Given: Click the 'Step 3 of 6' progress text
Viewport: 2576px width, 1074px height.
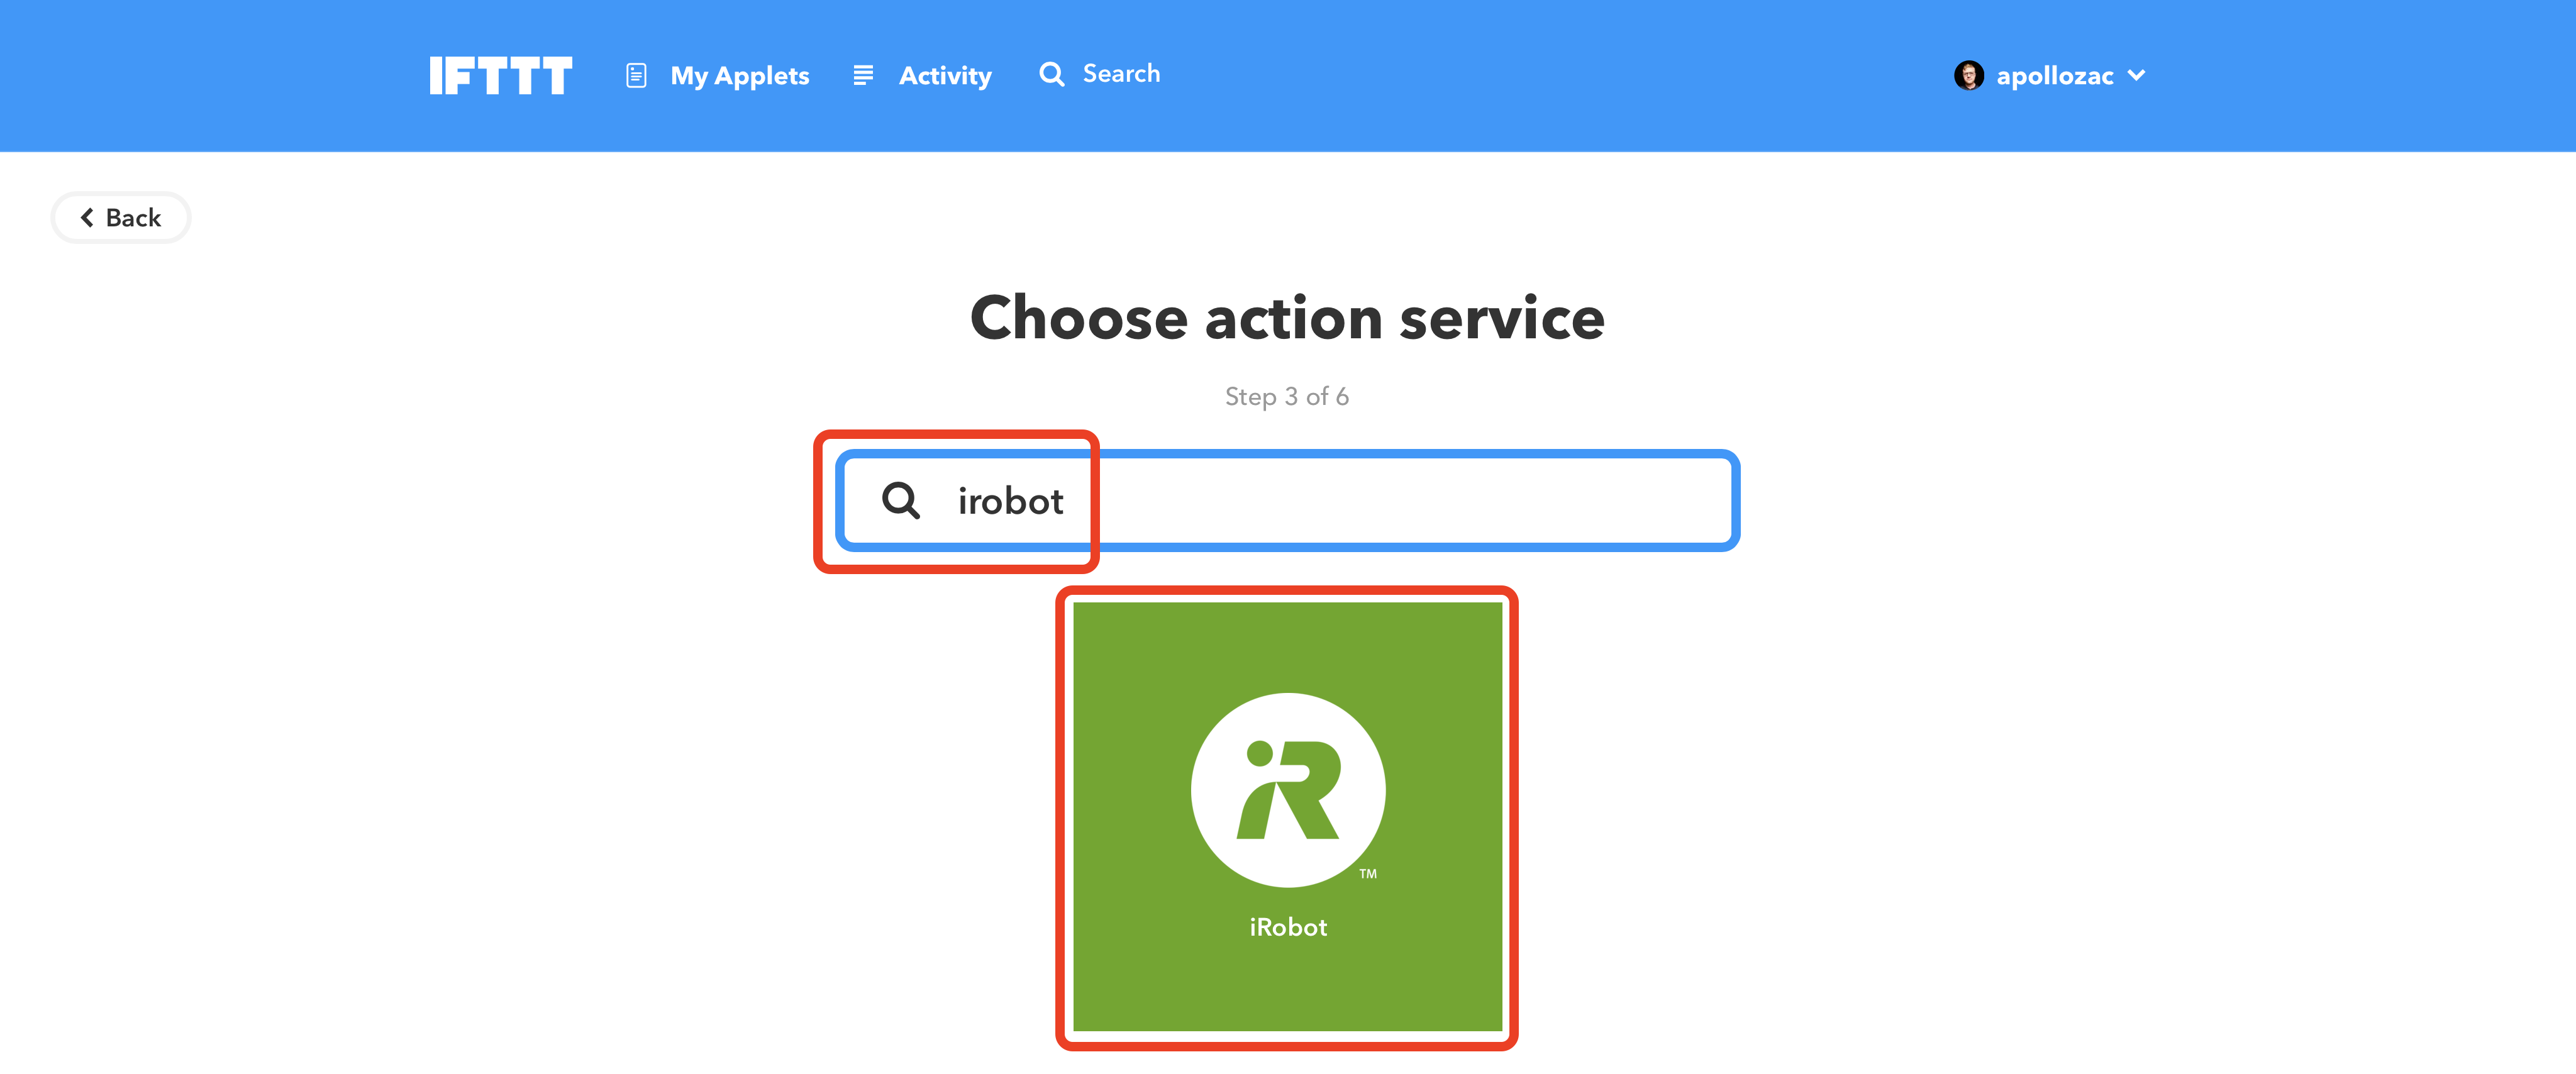Looking at the screenshot, I should tap(1287, 396).
